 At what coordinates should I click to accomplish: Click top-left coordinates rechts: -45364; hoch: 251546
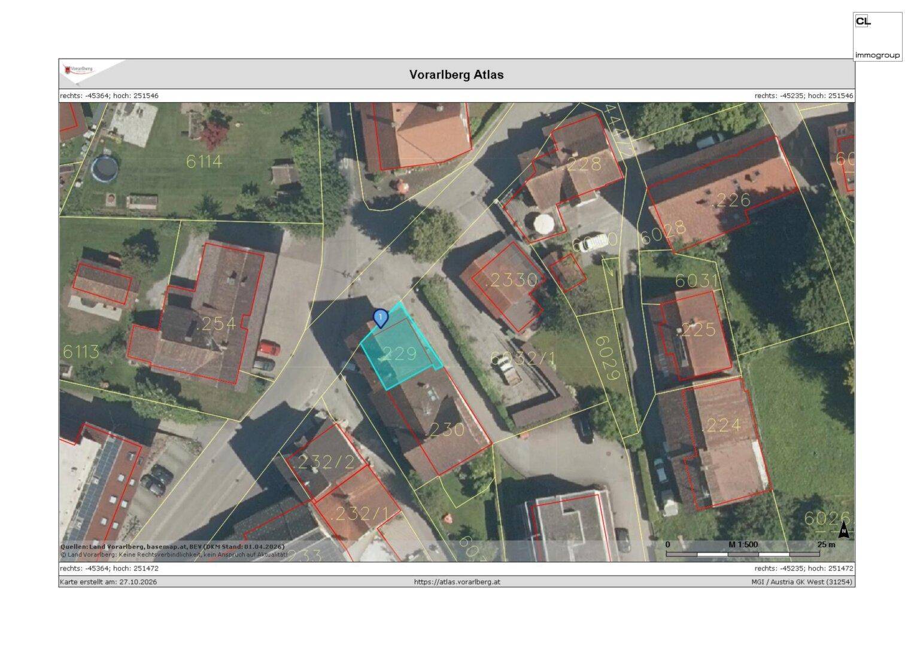[x=109, y=96]
